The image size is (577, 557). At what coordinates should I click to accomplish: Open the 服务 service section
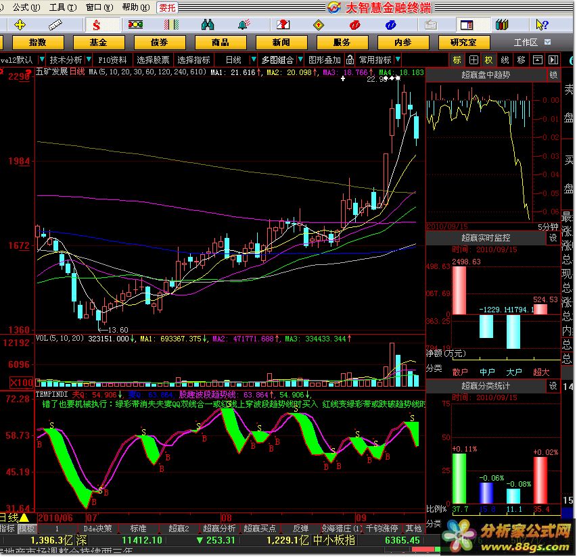pyautogui.click(x=342, y=43)
